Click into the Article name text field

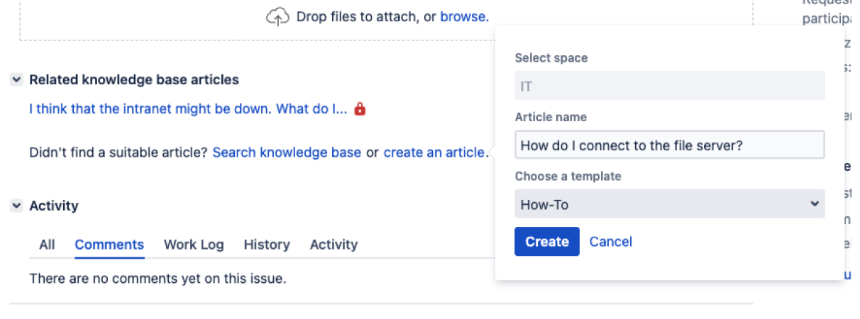(669, 145)
